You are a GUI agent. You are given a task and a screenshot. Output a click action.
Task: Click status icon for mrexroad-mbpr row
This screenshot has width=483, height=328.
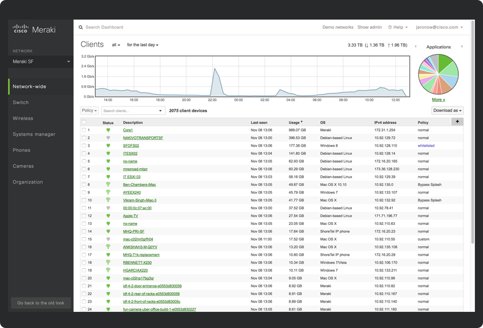(x=108, y=169)
